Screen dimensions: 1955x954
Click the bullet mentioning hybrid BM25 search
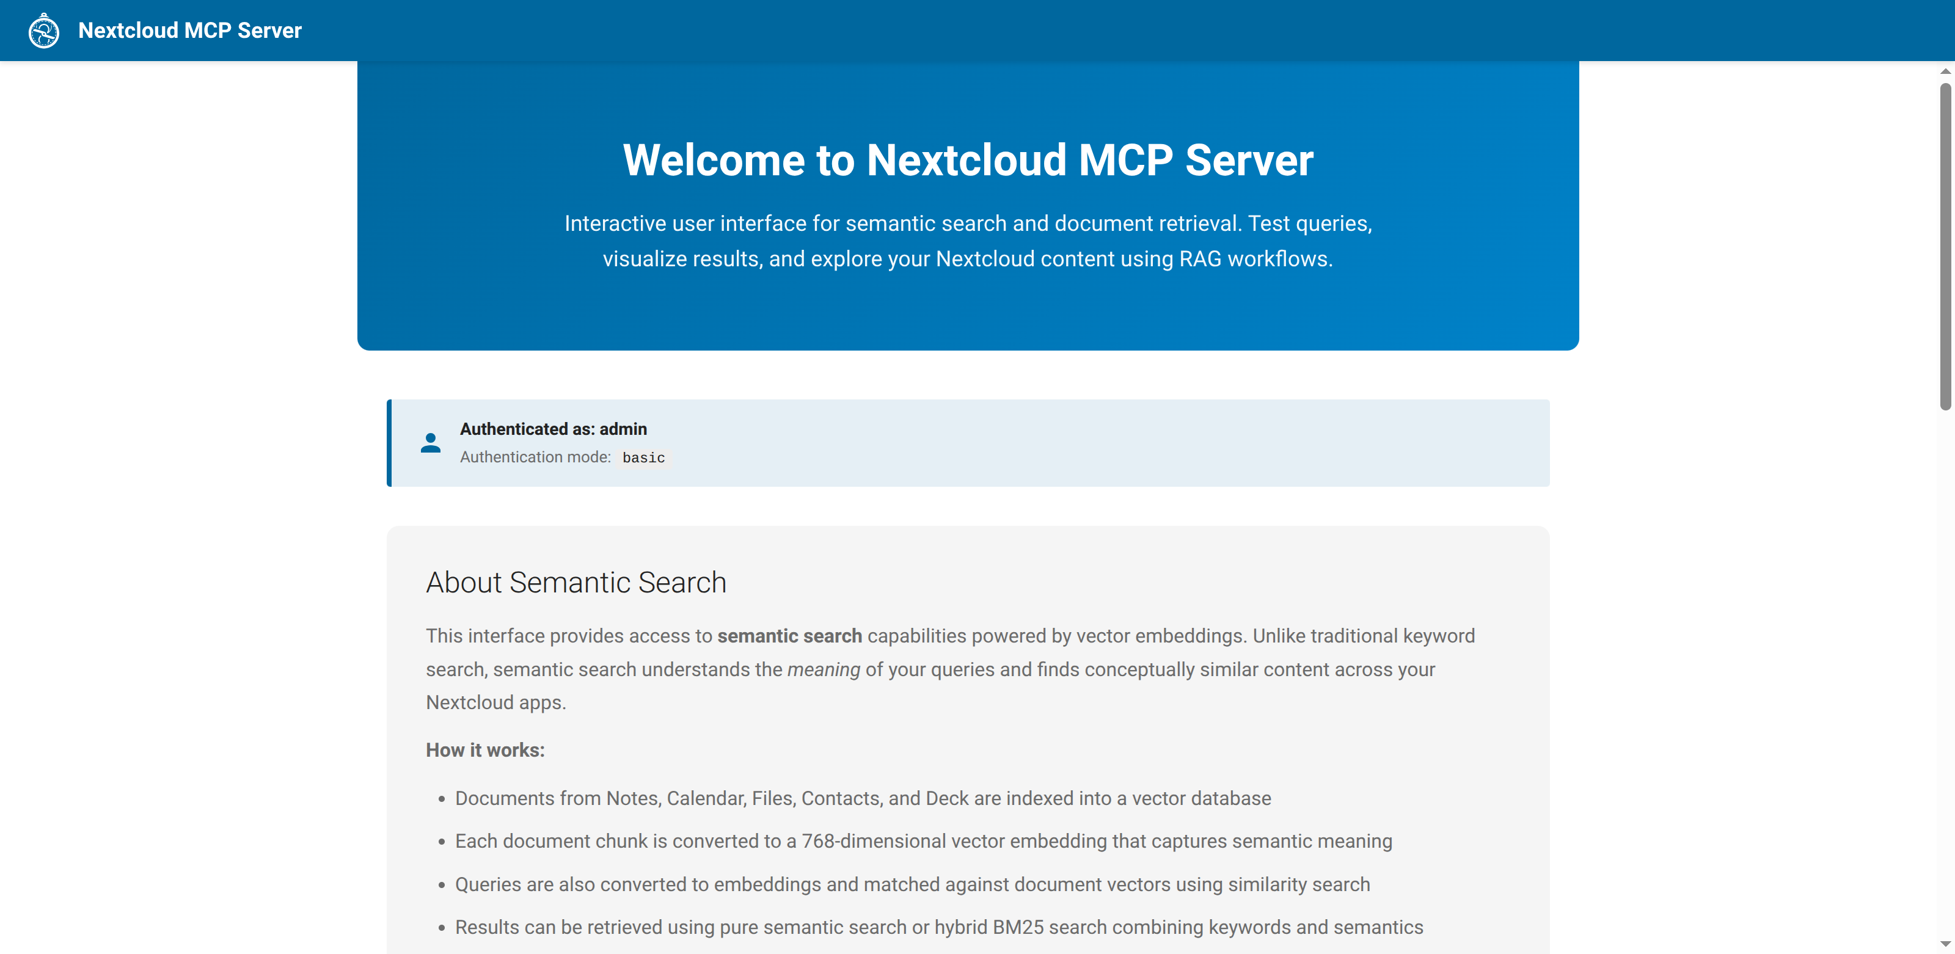point(939,928)
